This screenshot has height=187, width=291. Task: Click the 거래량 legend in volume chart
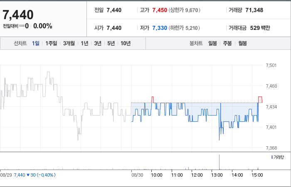coord(278,157)
